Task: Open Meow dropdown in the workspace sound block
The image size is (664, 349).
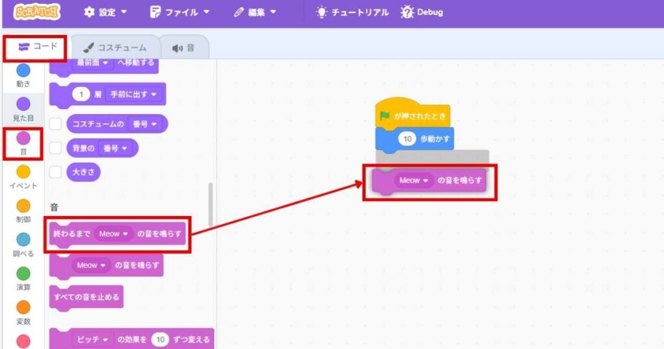Action: tap(414, 180)
